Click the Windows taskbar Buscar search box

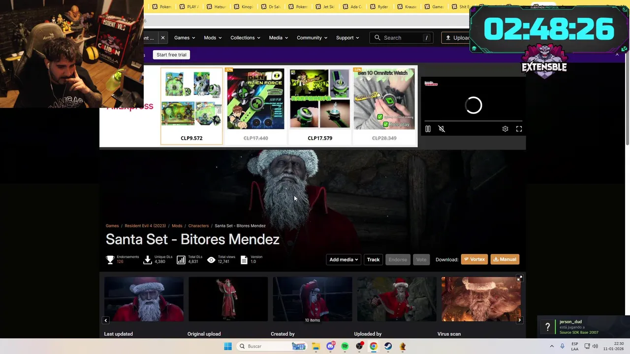272,346
